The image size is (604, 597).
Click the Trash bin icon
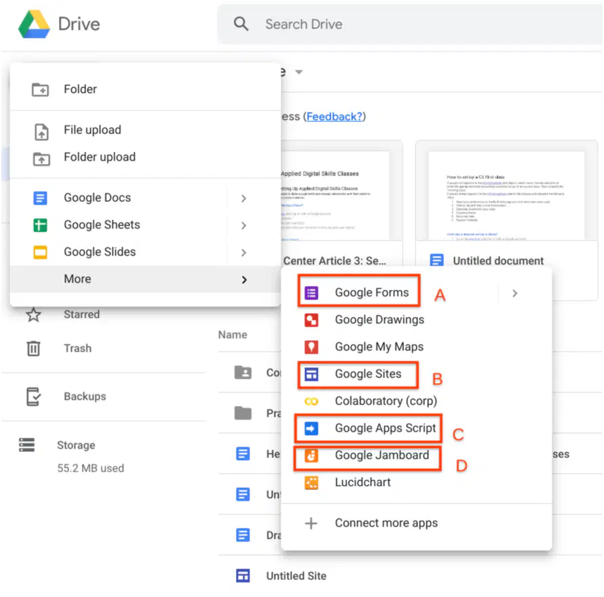(33, 348)
